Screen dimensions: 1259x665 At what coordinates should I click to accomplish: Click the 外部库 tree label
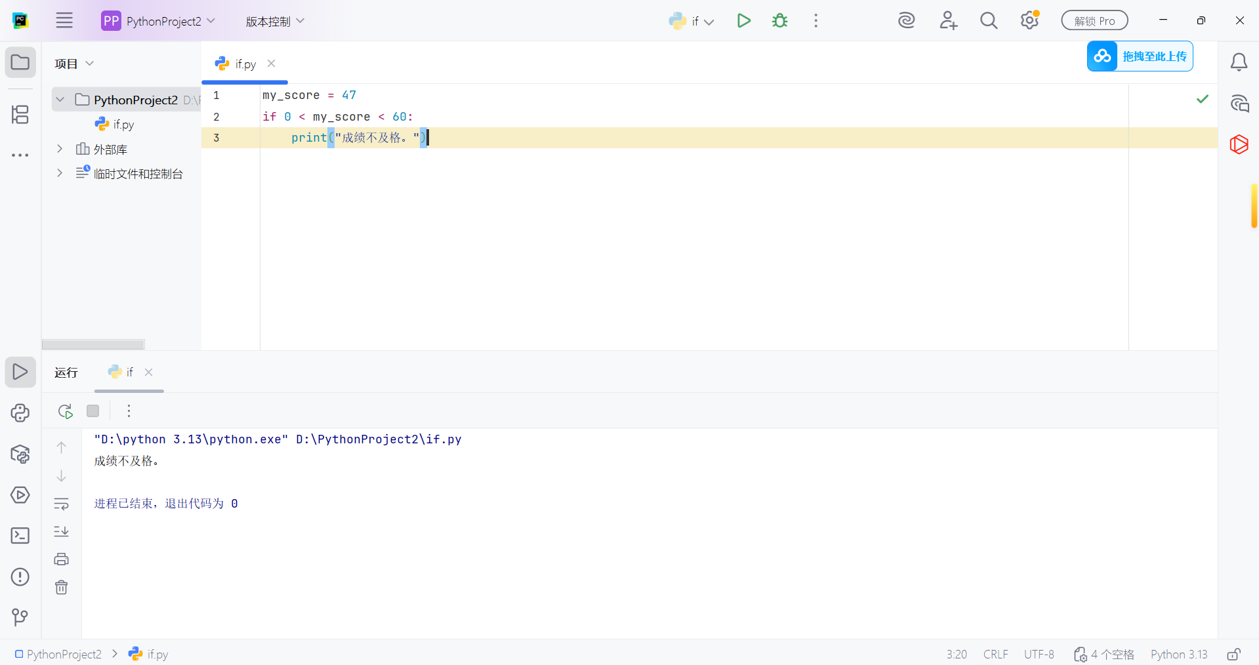110,150
